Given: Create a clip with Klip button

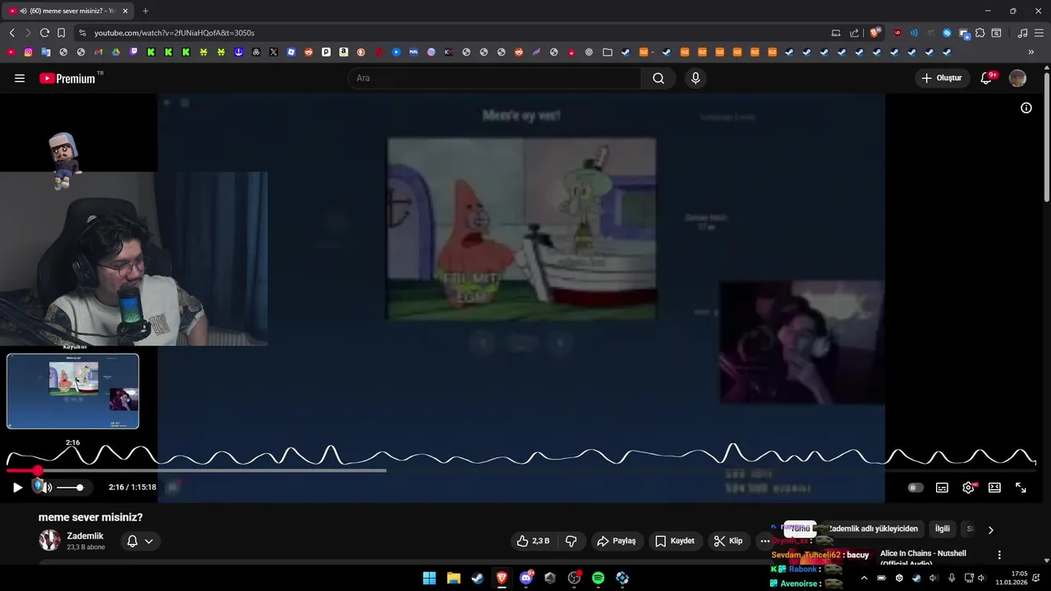Looking at the screenshot, I should pos(728,541).
